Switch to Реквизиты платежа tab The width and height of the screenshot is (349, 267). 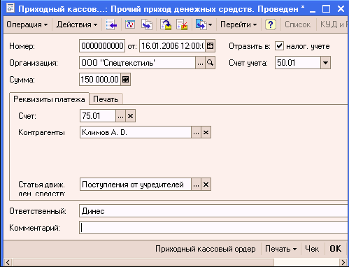tap(49, 99)
